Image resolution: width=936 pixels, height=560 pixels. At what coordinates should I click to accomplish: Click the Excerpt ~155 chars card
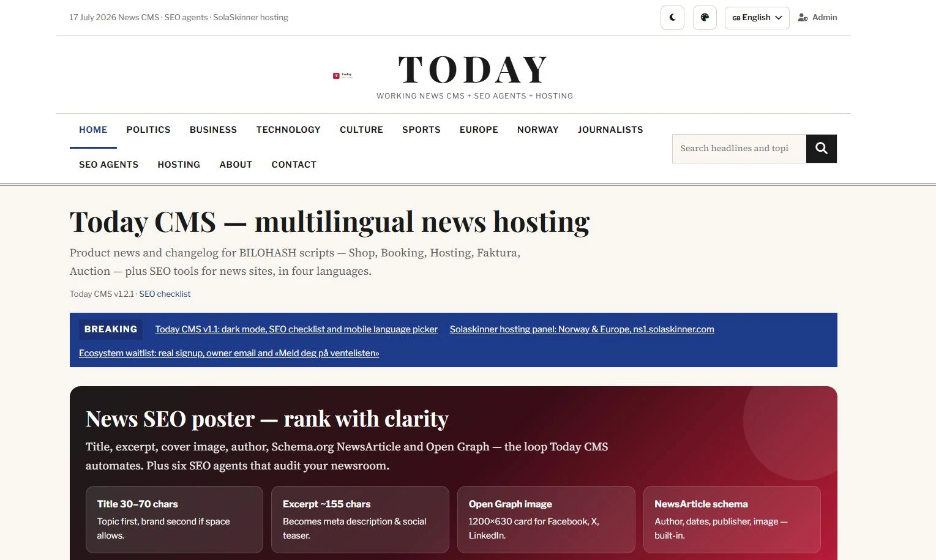coord(360,520)
